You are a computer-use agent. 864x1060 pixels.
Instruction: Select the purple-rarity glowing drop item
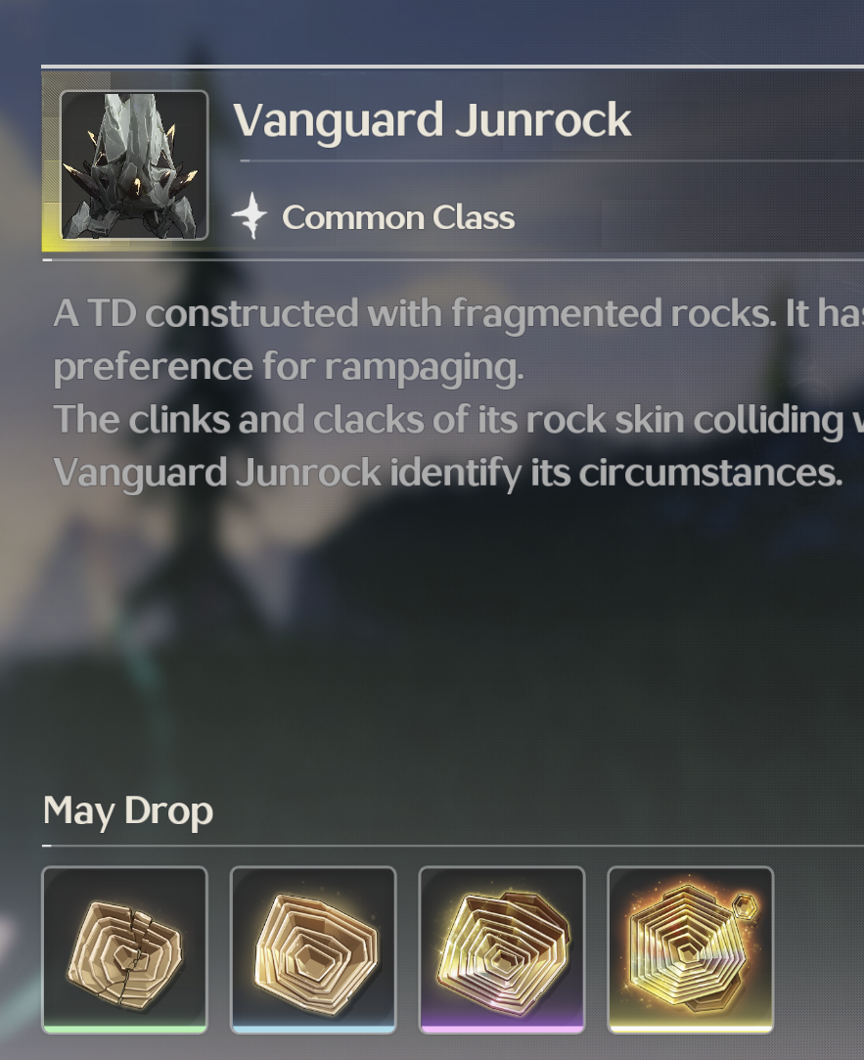[x=502, y=949]
